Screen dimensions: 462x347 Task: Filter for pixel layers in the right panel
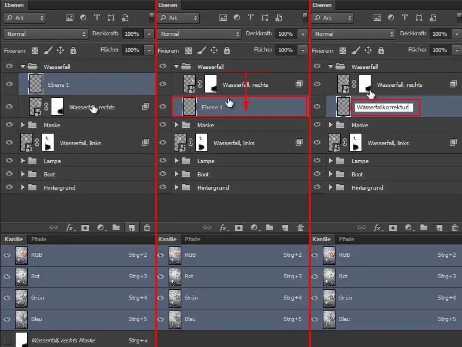click(x=377, y=18)
